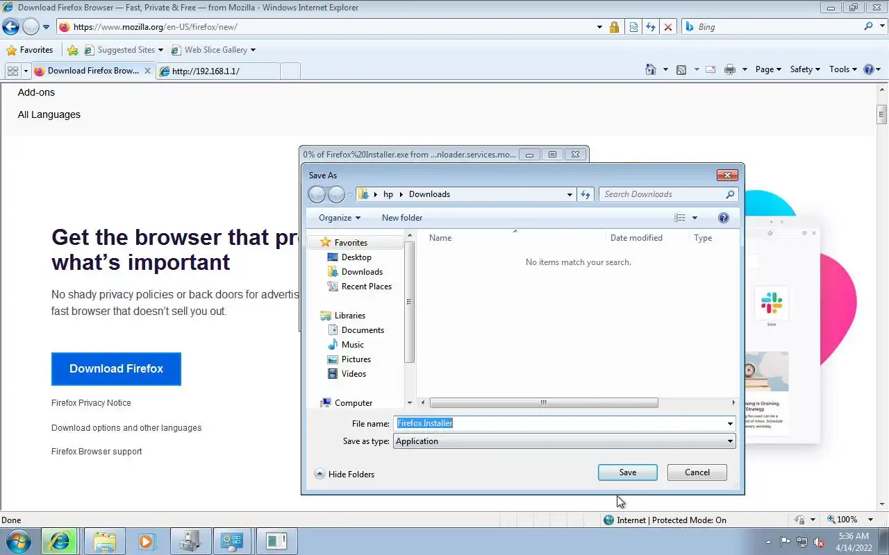Click the All Languages link

coord(49,114)
